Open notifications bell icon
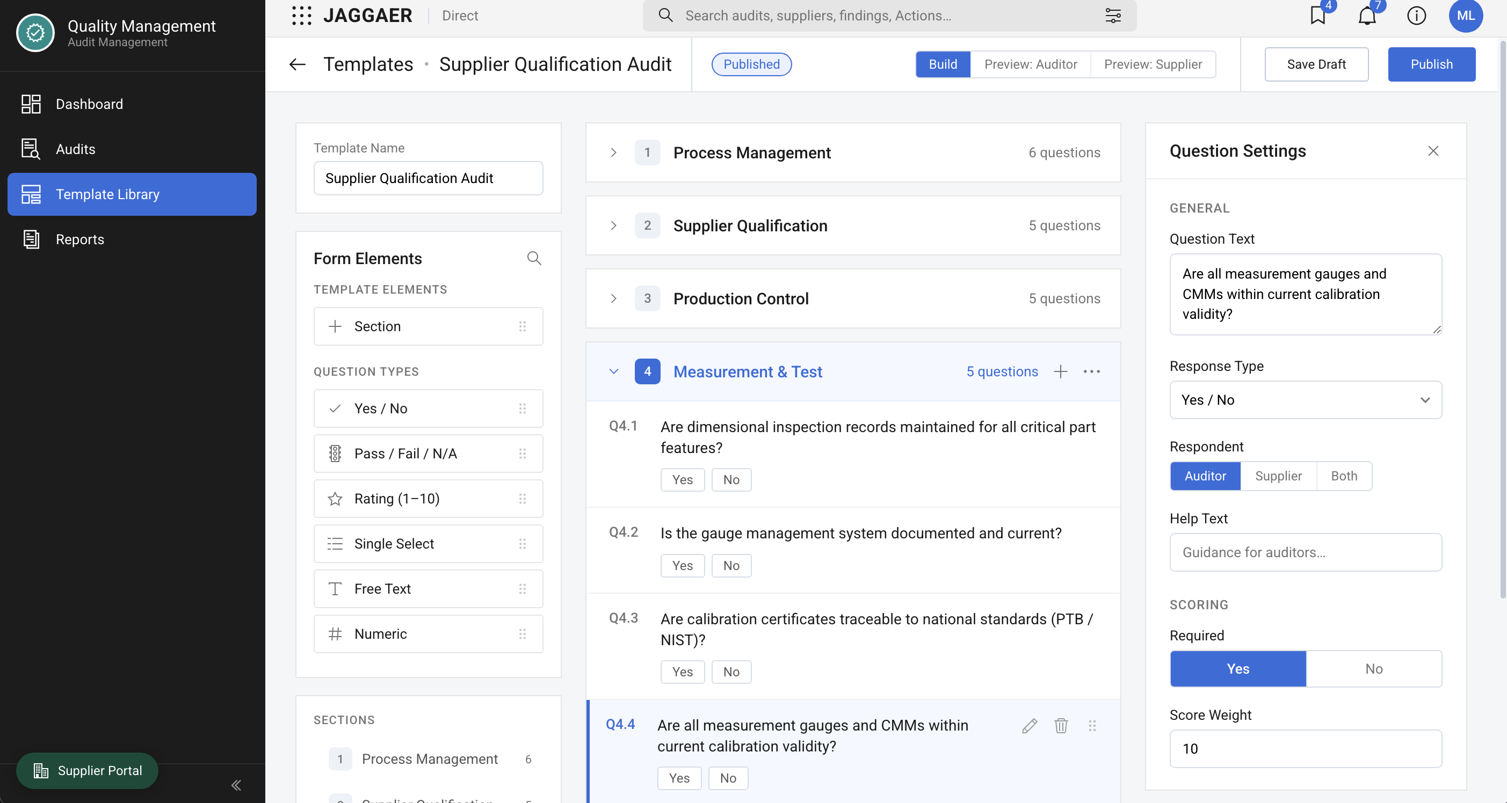The width and height of the screenshot is (1507, 803). click(1367, 15)
